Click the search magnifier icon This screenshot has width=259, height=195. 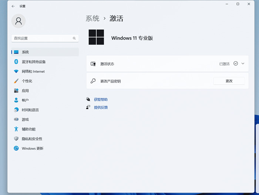(74, 38)
